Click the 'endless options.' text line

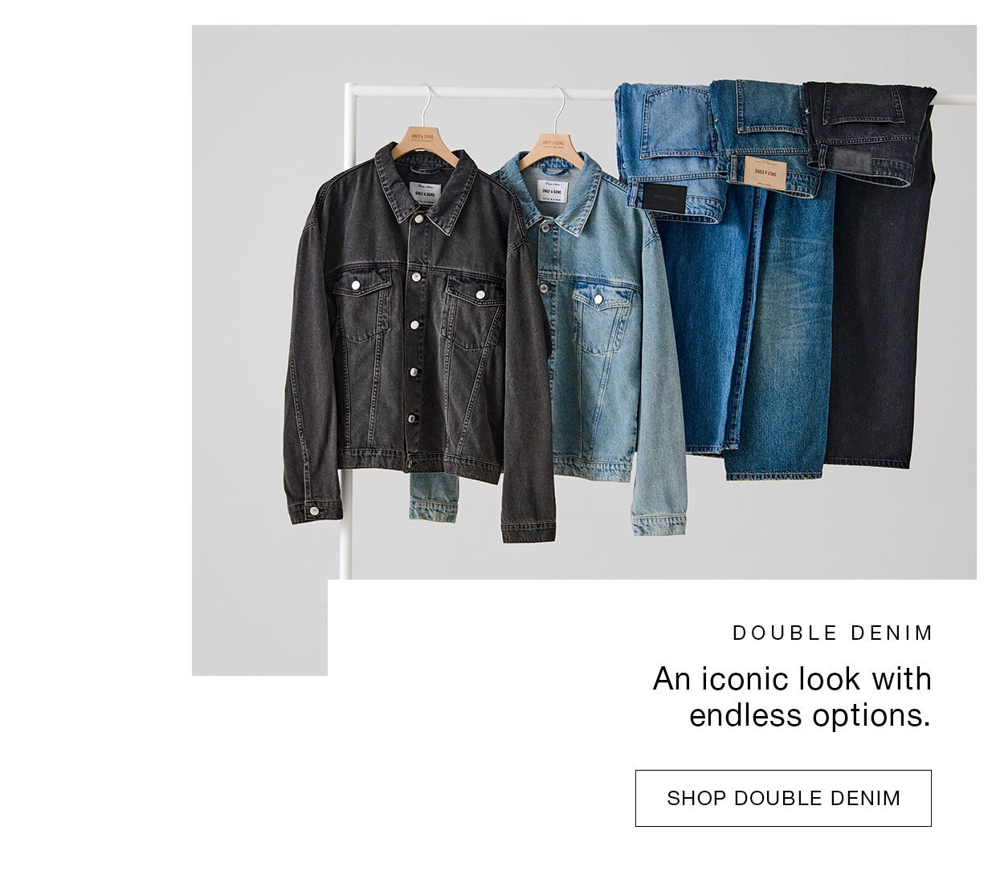coord(810,715)
